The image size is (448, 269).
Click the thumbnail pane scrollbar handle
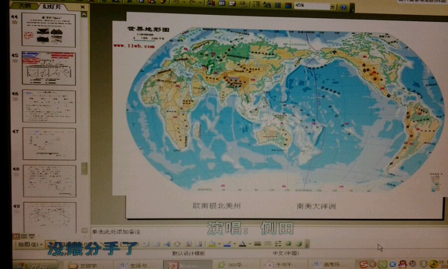coord(85,168)
